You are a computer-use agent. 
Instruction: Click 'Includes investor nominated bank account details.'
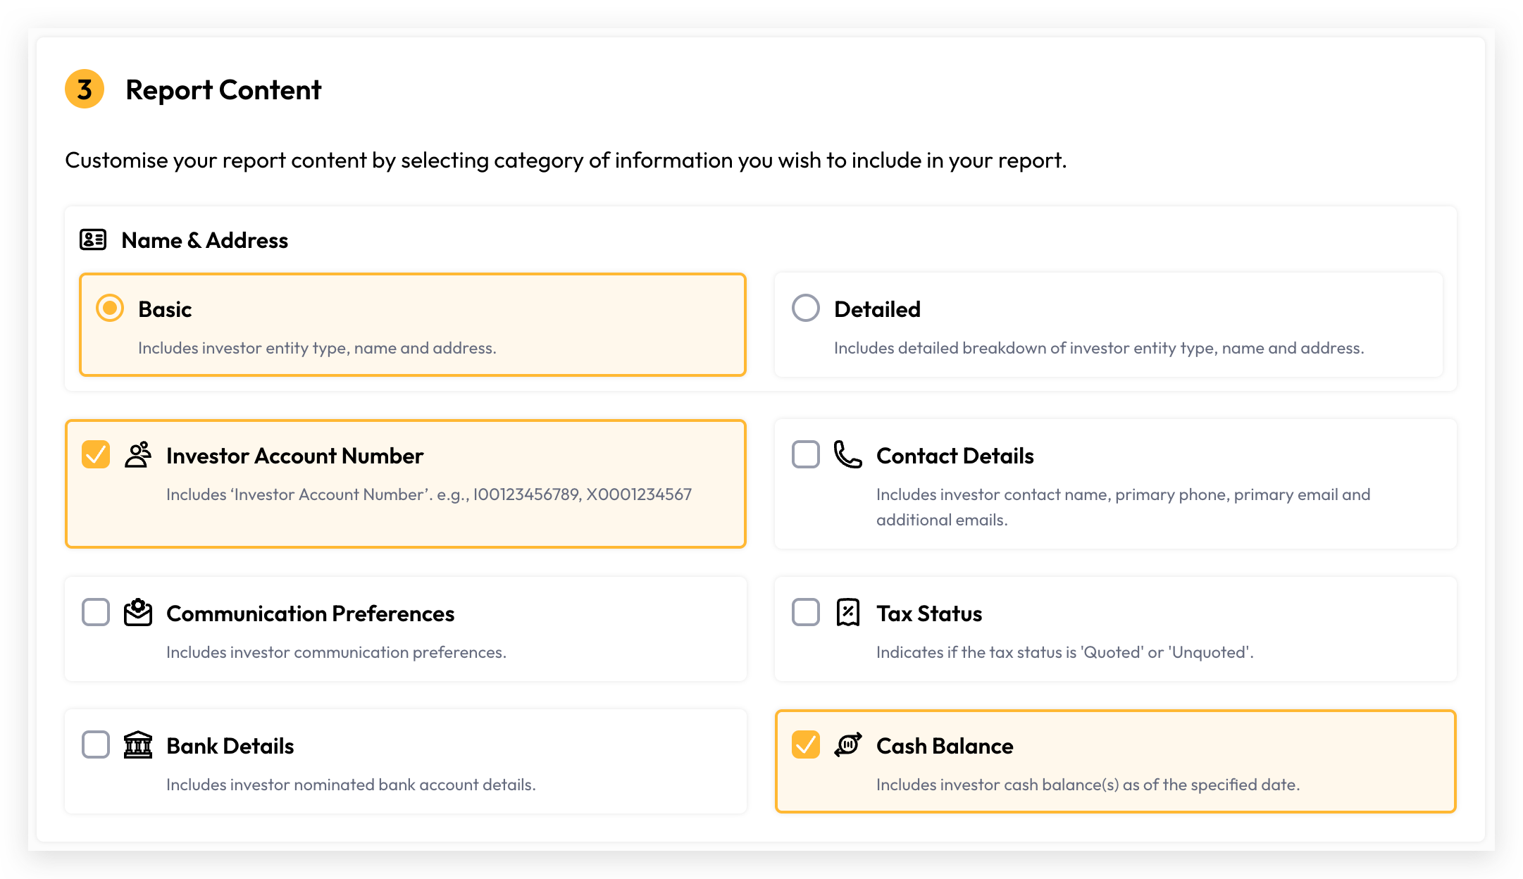click(x=351, y=785)
